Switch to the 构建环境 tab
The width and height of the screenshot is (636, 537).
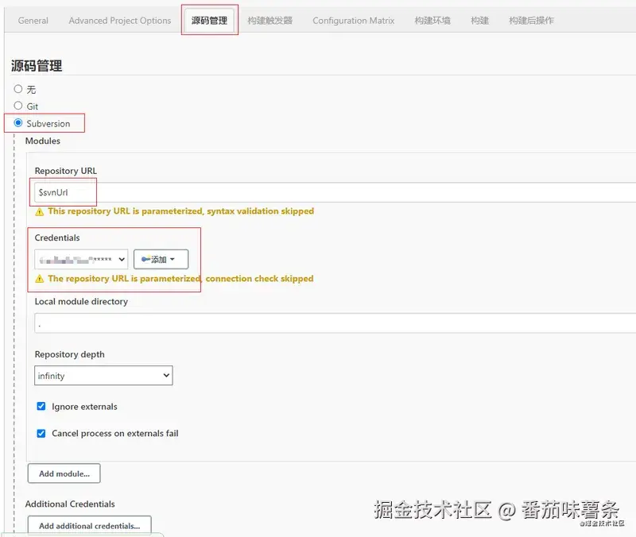click(x=432, y=21)
